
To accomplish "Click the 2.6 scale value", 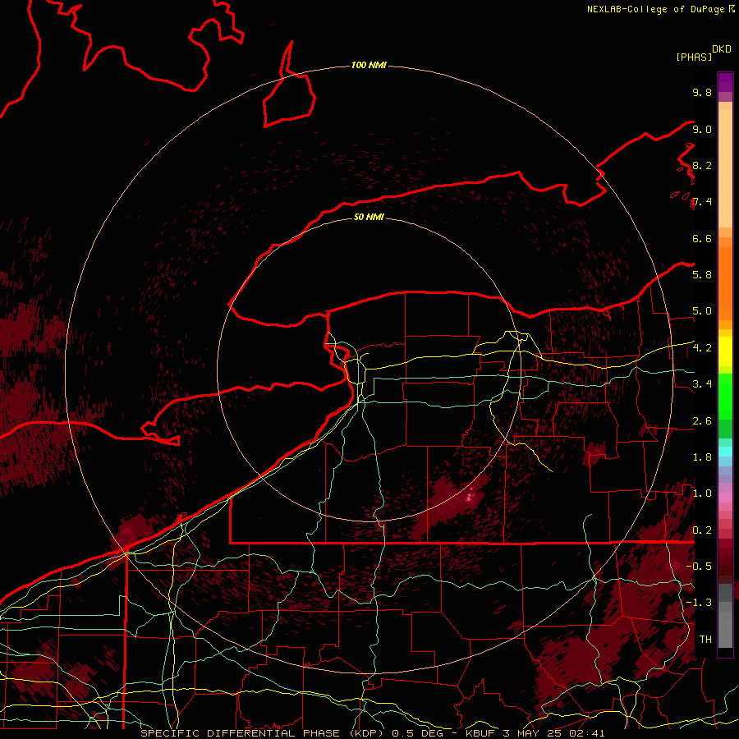I will 702,421.
